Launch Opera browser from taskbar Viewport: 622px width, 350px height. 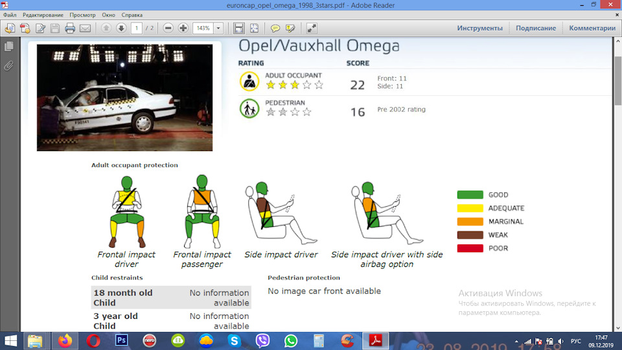[93, 341]
